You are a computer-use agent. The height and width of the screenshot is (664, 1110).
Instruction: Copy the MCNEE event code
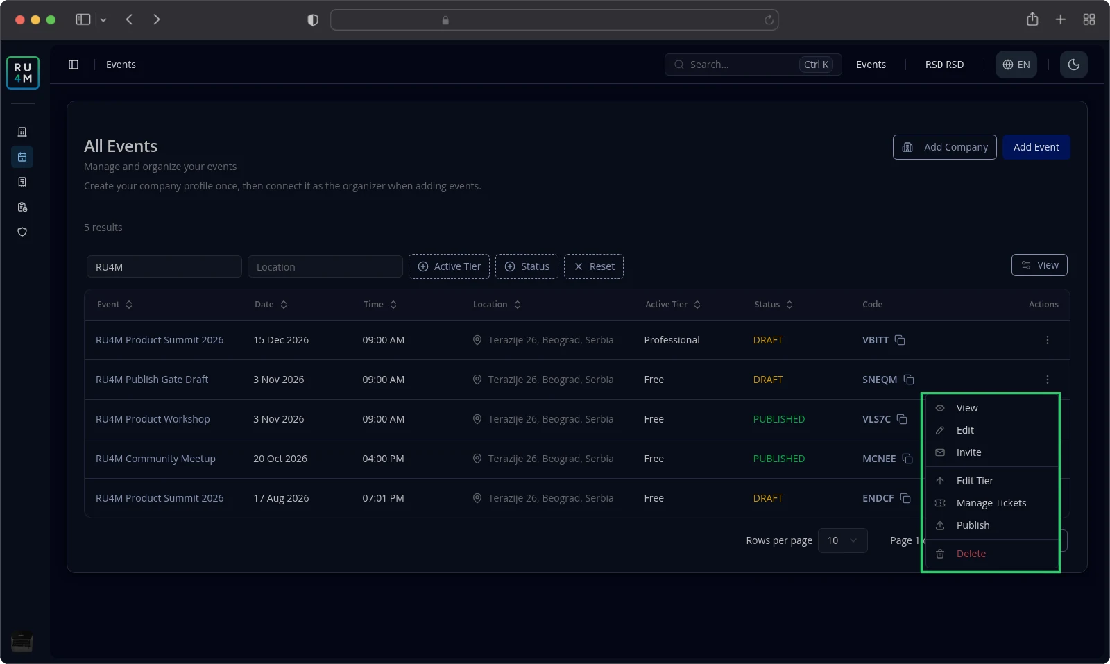tap(907, 459)
